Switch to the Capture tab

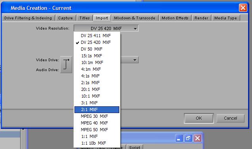pos(65,18)
